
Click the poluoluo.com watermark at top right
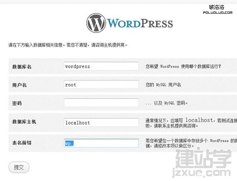(x=218, y=12)
